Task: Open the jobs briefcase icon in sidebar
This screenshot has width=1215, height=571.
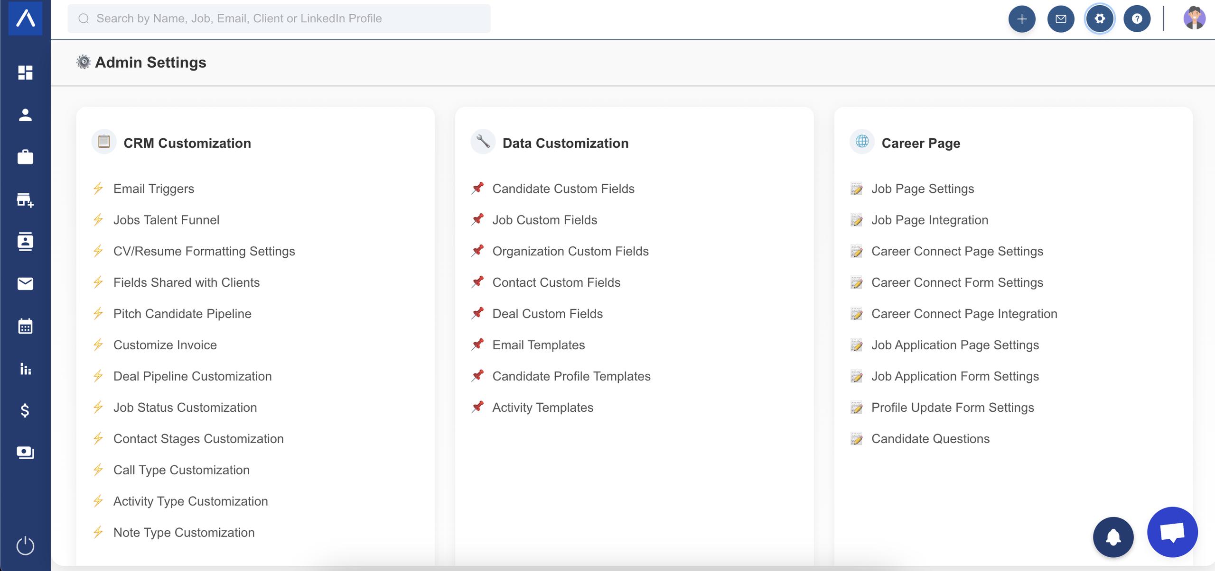Action: point(25,157)
